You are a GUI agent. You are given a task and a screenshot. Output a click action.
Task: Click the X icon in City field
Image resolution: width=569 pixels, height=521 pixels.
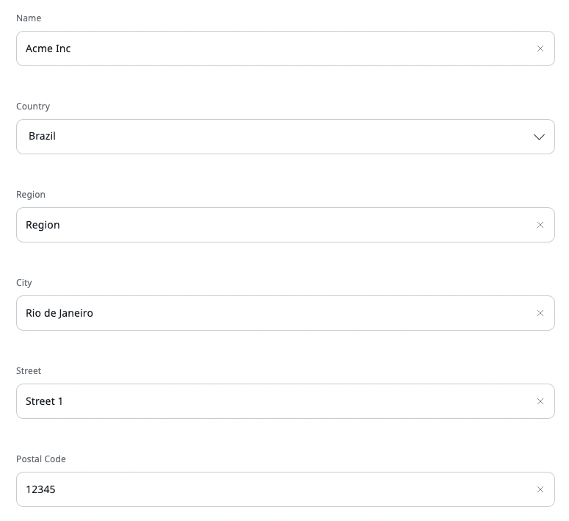click(540, 313)
